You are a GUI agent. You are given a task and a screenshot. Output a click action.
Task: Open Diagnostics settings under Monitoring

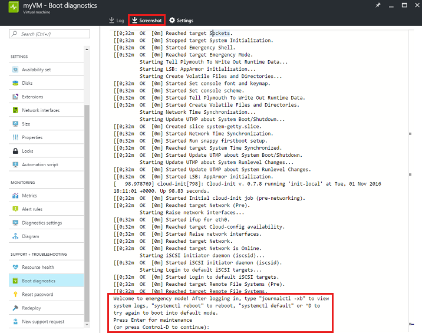click(x=42, y=223)
